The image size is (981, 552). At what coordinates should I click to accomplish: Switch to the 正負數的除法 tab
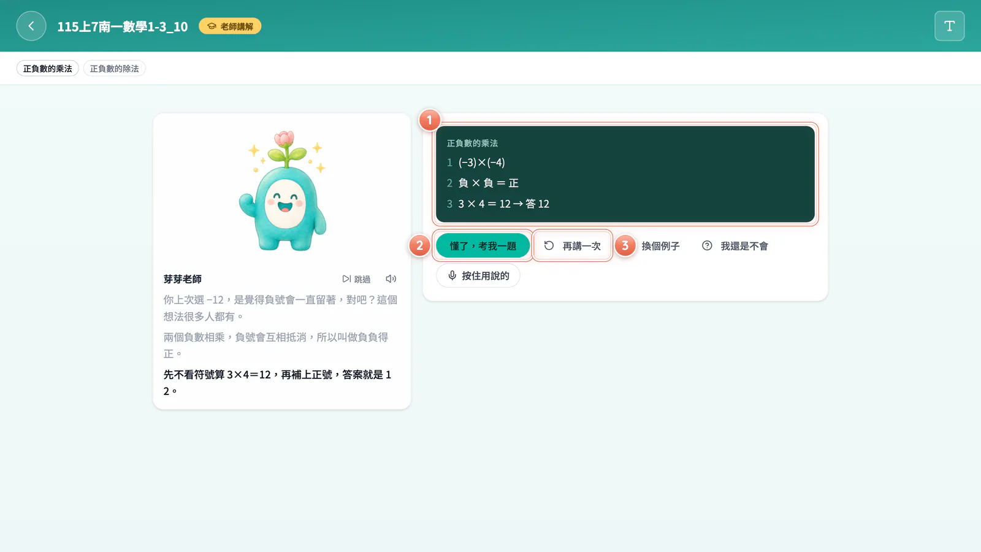tap(115, 69)
